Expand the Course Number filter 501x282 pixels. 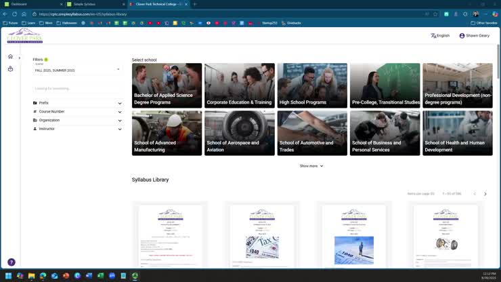point(77,112)
